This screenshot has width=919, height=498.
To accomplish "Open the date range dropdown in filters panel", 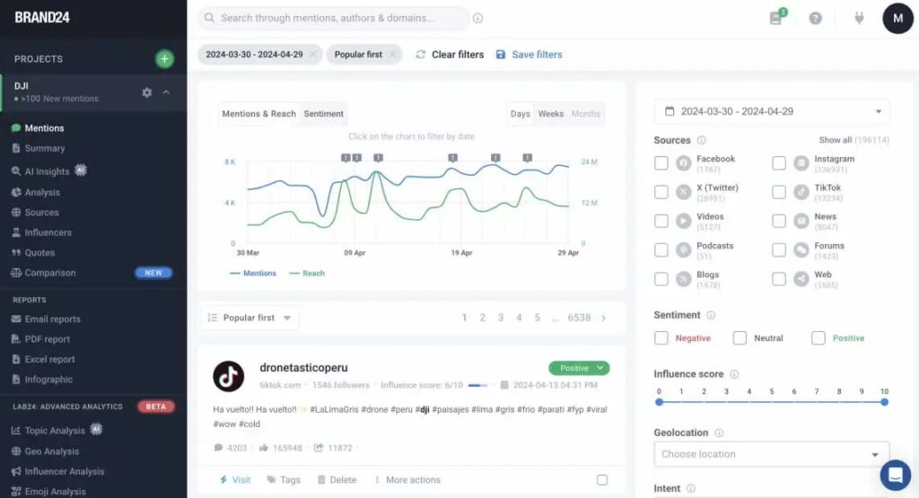I will (x=771, y=111).
